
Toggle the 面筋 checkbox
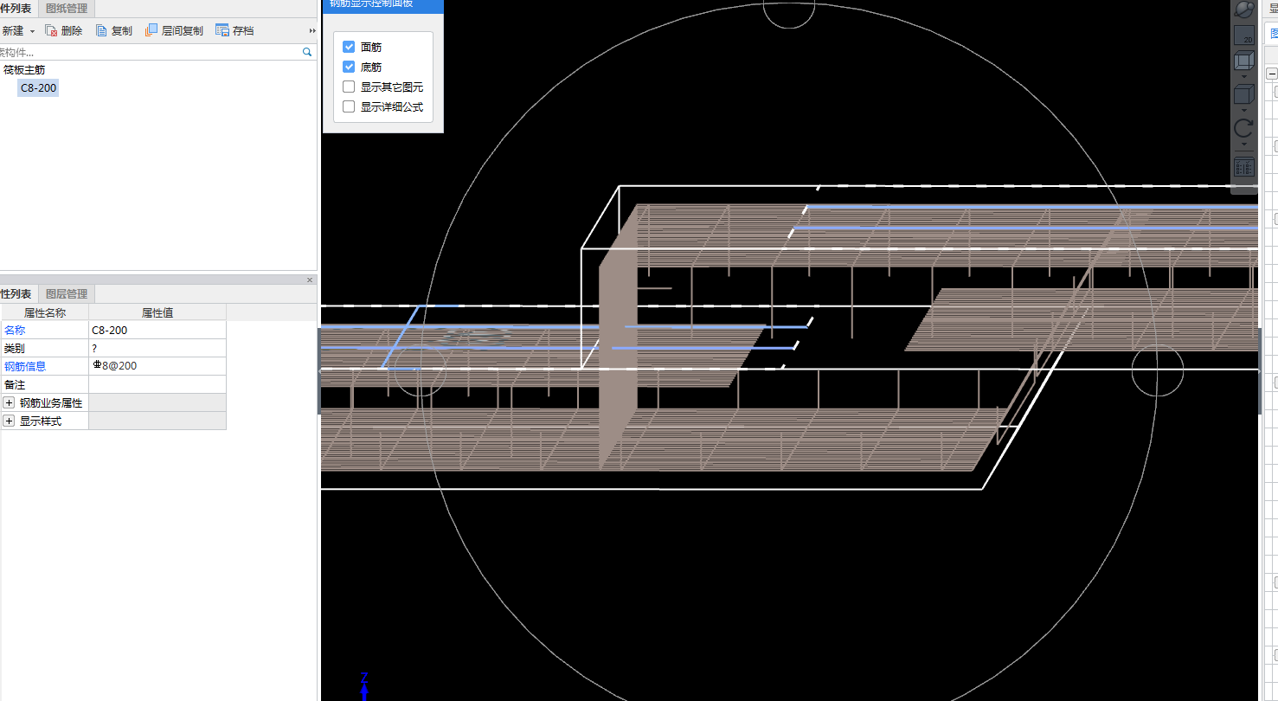point(349,47)
